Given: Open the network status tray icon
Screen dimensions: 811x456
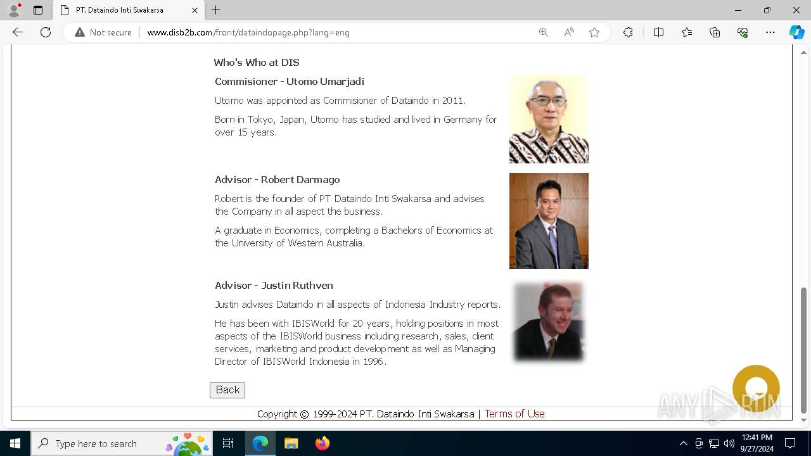Looking at the screenshot, I should (714, 443).
